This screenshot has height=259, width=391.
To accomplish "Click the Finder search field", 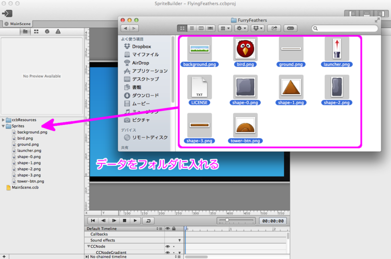I will point(345,28).
